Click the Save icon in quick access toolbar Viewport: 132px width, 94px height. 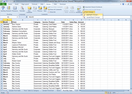[4, 1]
